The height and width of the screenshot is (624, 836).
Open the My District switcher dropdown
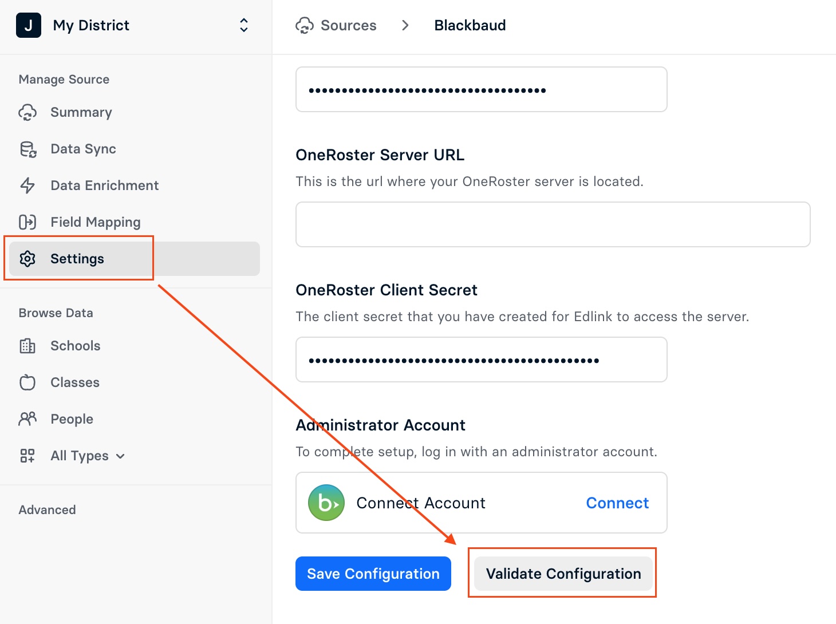pos(243,25)
